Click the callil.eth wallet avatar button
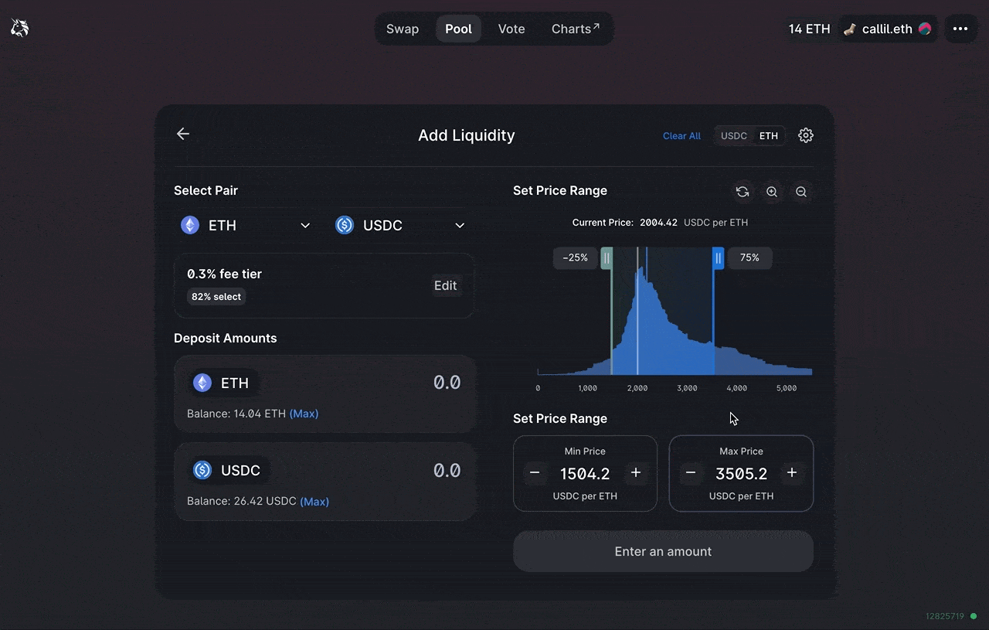This screenshot has width=989, height=630. 888,29
